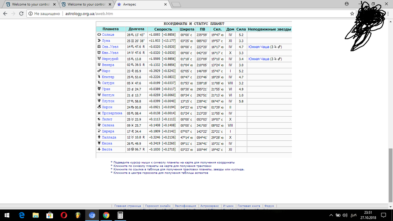
Task: Click the address bar URL field
Action: (192, 13)
